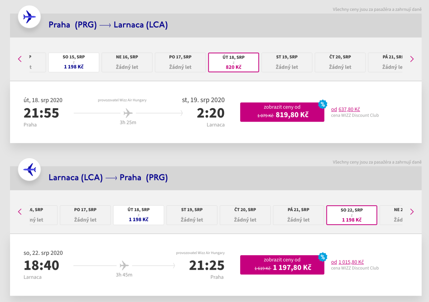Image resolution: width=429 pixels, height=302 pixels.
Task: Show prices from 819,80 Kč button
Action: point(282,112)
